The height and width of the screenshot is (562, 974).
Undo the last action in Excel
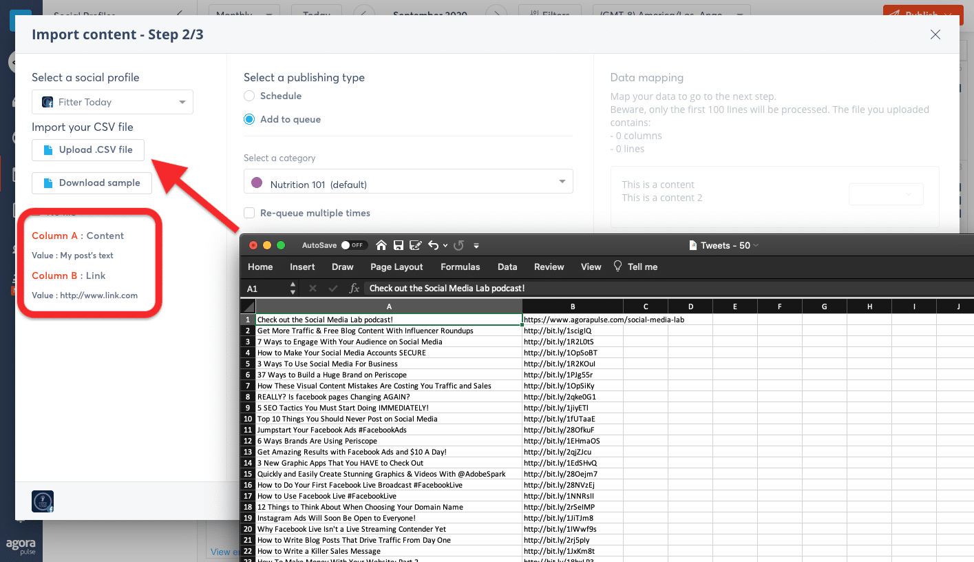(x=433, y=245)
